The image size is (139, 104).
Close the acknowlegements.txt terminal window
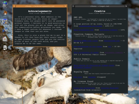pyautogui.click(x=66, y=6)
